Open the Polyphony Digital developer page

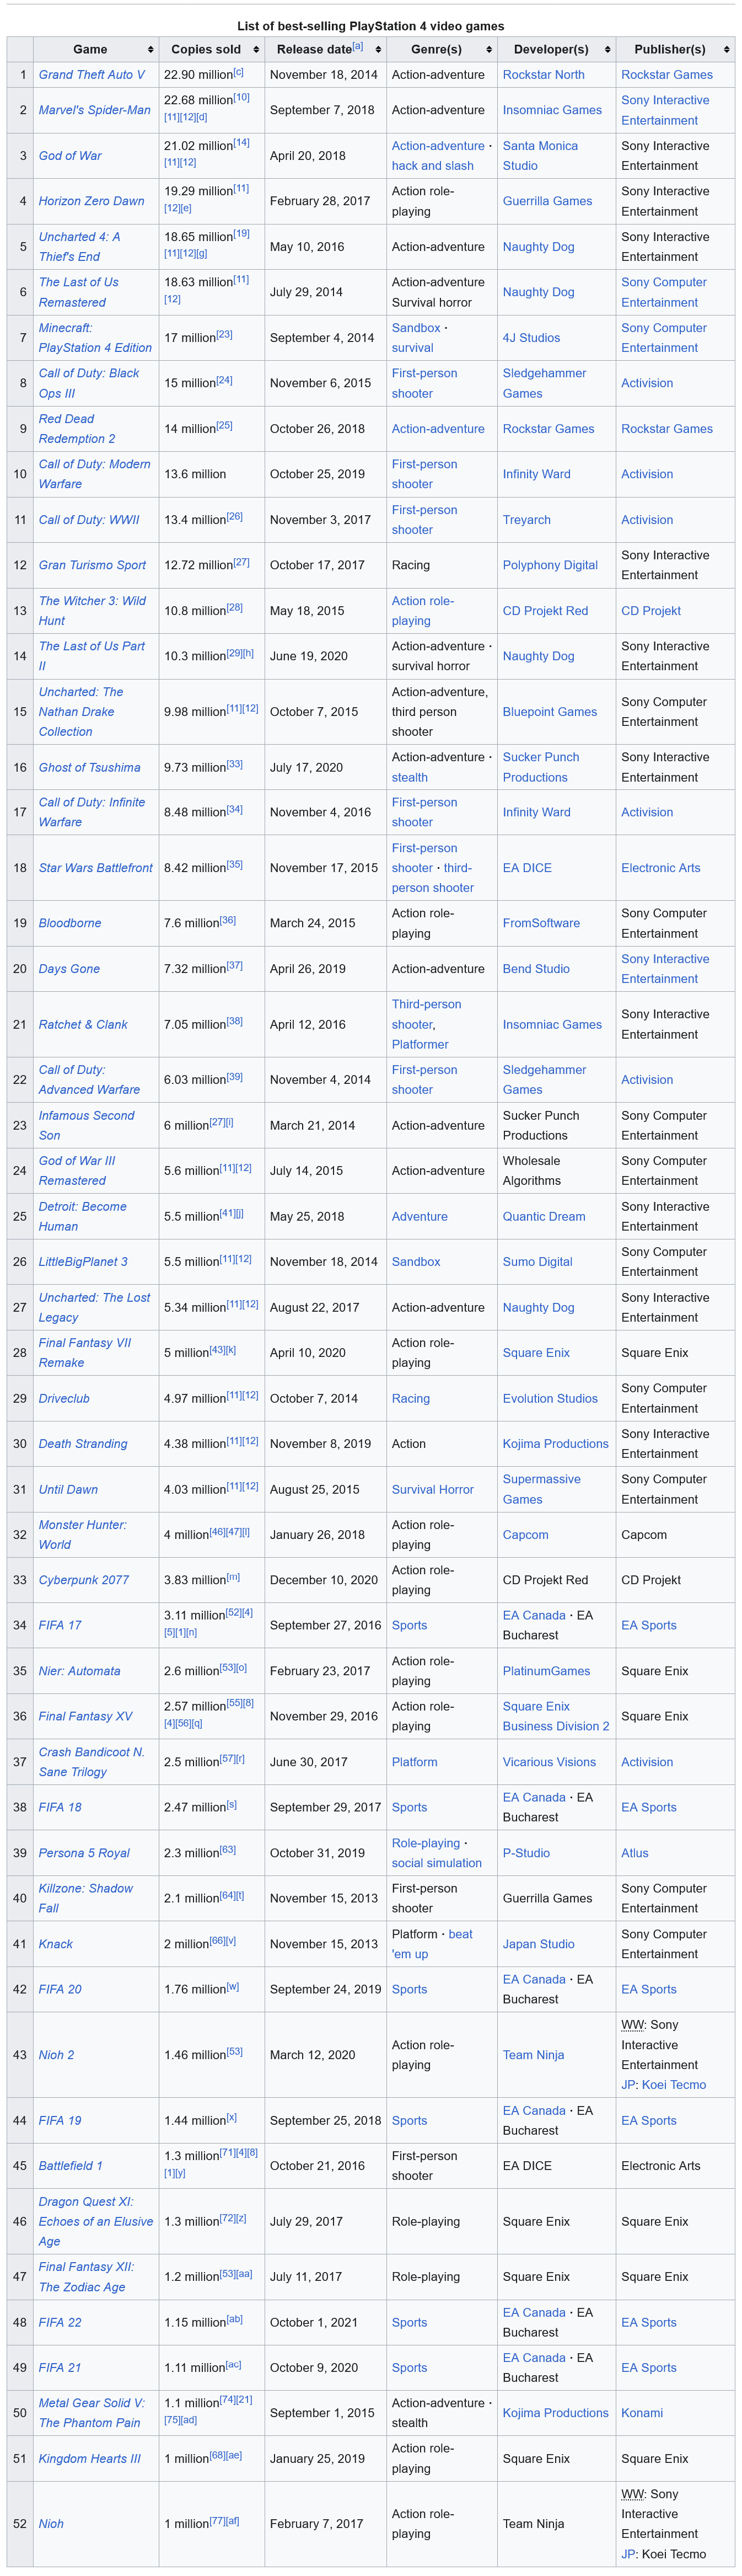click(x=550, y=565)
